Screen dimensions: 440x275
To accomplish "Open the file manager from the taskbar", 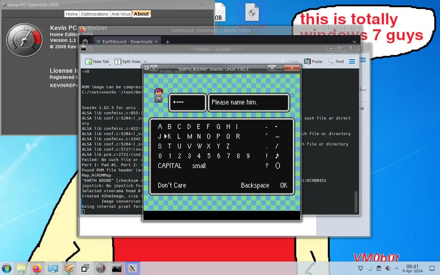I will click(x=21, y=269).
